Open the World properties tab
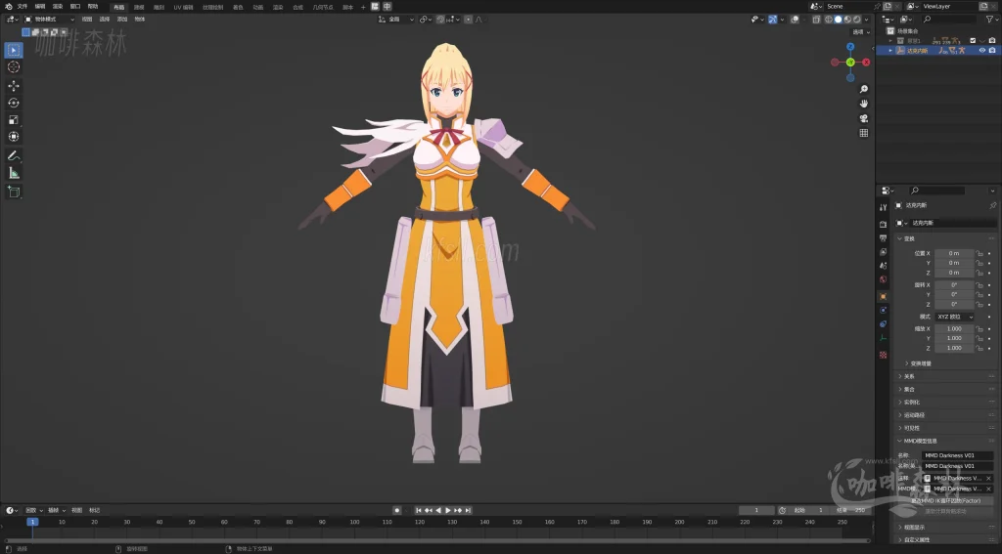The image size is (1002, 554). click(x=884, y=279)
